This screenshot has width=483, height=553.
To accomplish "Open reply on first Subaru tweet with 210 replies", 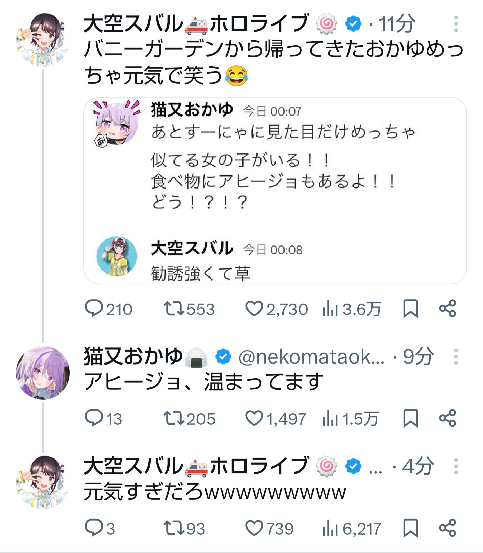I will (x=94, y=308).
